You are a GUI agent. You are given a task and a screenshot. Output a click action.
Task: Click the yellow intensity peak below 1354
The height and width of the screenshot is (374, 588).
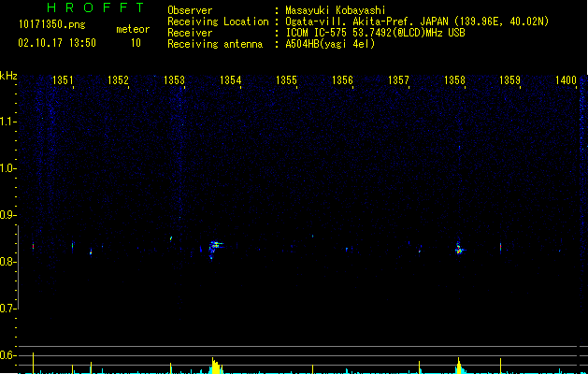click(x=216, y=366)
